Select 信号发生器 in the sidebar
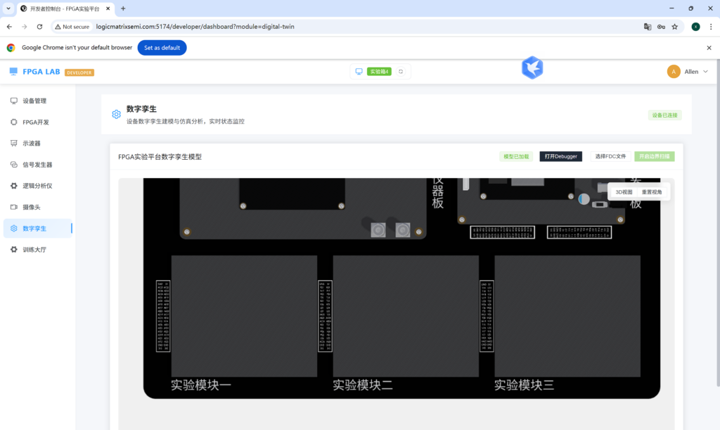720x430 pixels. click(x=37, y=165)
